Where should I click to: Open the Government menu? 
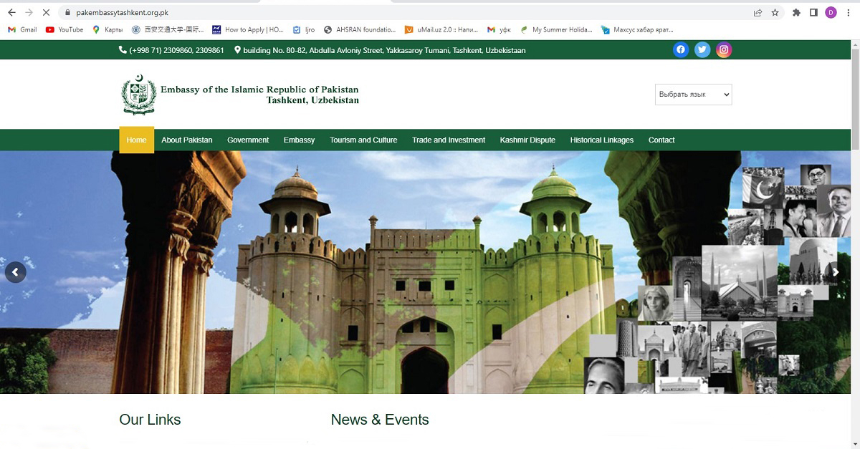pos(248,140)
